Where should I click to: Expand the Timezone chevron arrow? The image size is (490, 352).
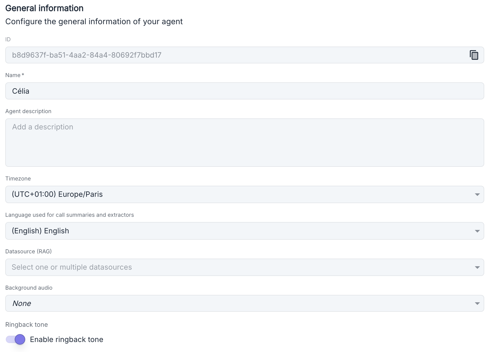pyautogui.click(x=477, y=194)
